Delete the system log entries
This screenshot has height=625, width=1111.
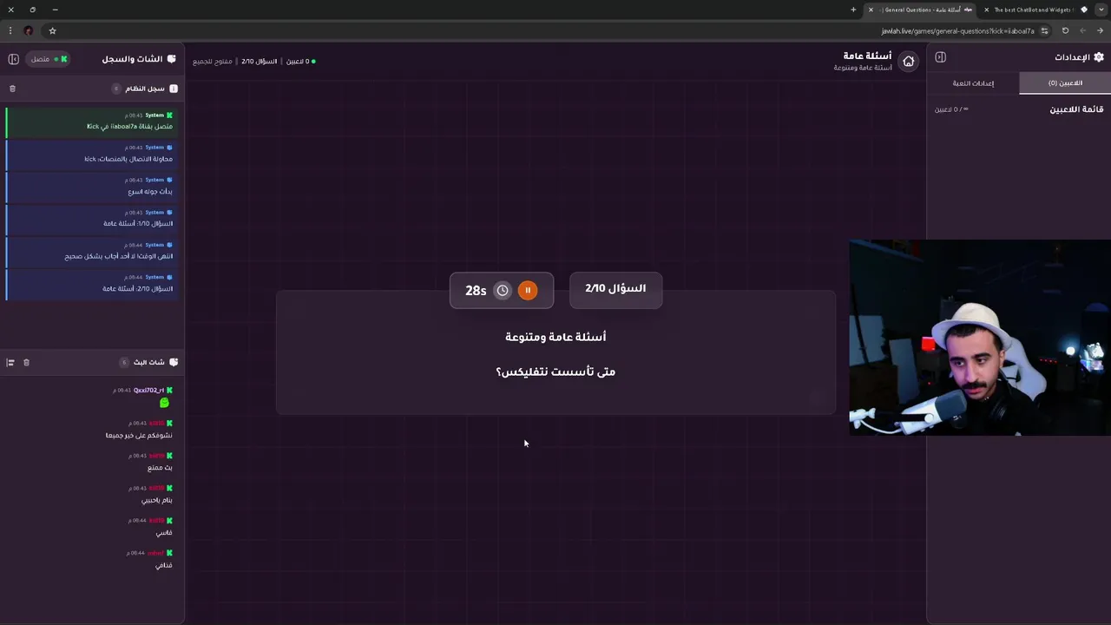pos(12,89)
